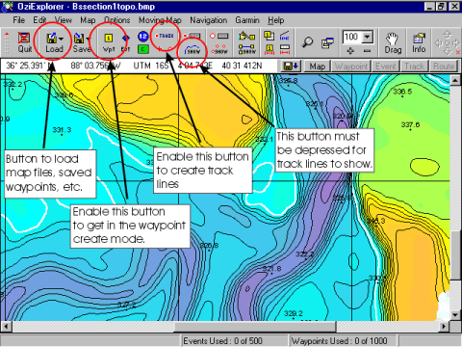Click the Map button in status bar
The height and width of the screenshot is (347, 462).
318,67
